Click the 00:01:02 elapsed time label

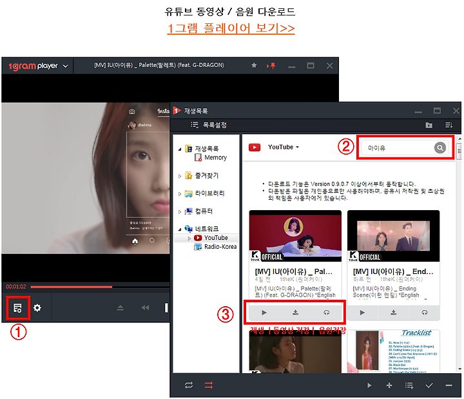click(16, 287)
